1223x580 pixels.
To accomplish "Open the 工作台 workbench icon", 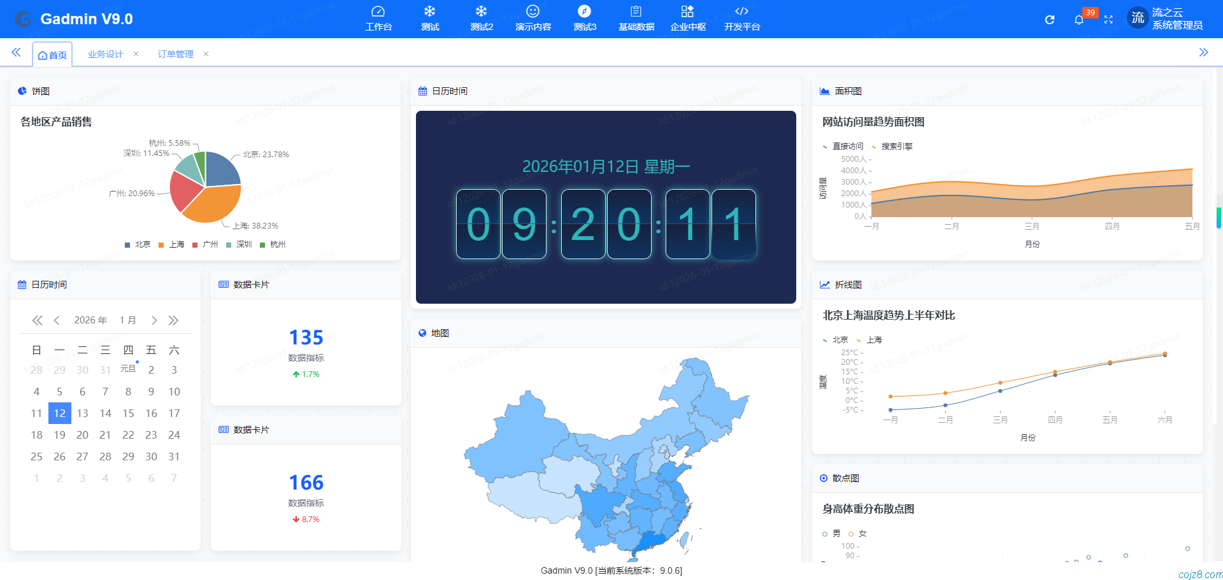I will (x=378, y=12).
